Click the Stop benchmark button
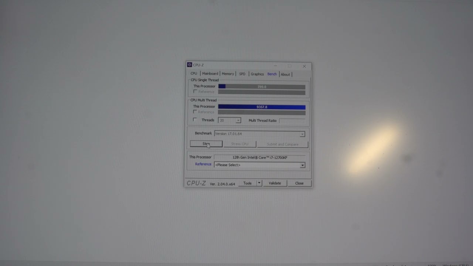 pyautogui.click(x=206, y=144)
